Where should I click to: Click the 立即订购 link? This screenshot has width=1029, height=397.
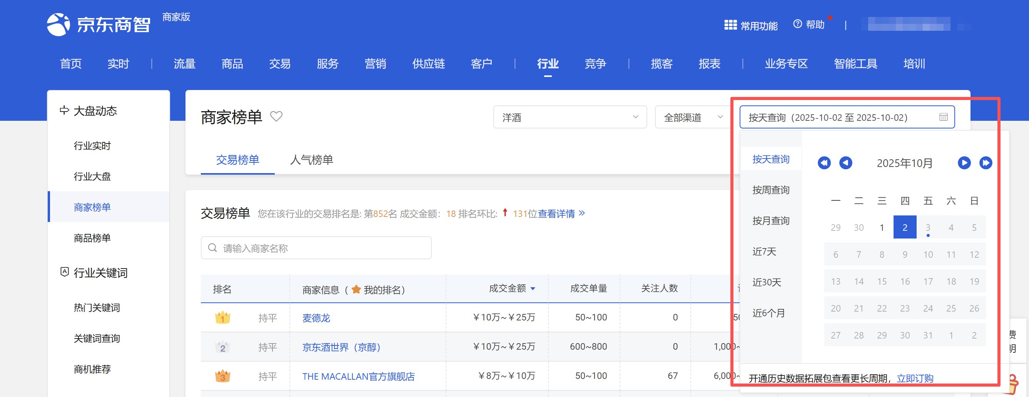click(915, 378)
